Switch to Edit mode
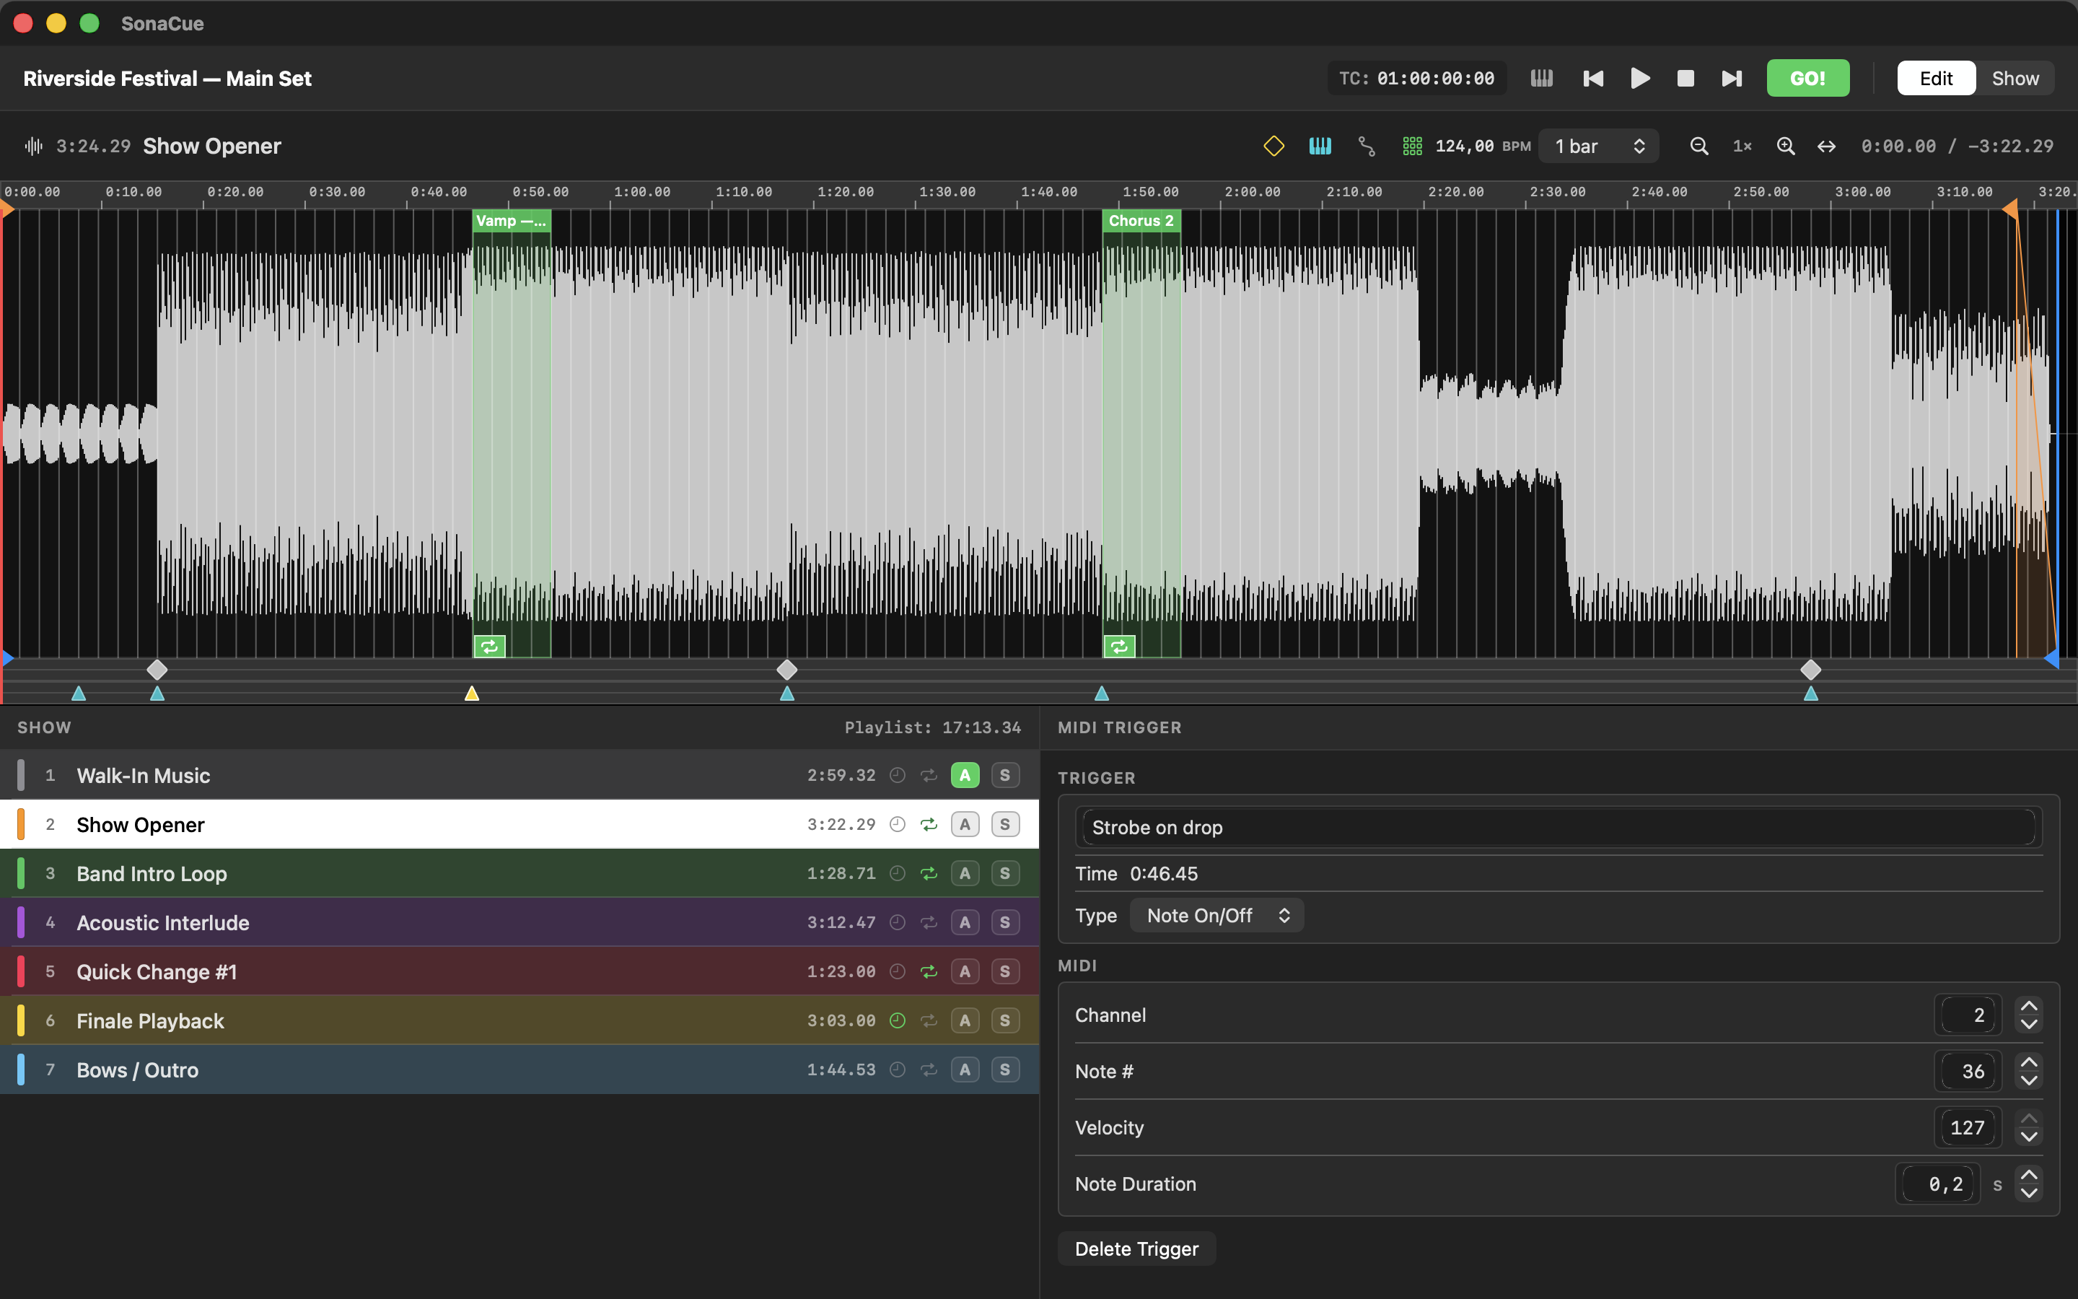This screenshot has height=1299, width=2078. (x=1935, y=78)
